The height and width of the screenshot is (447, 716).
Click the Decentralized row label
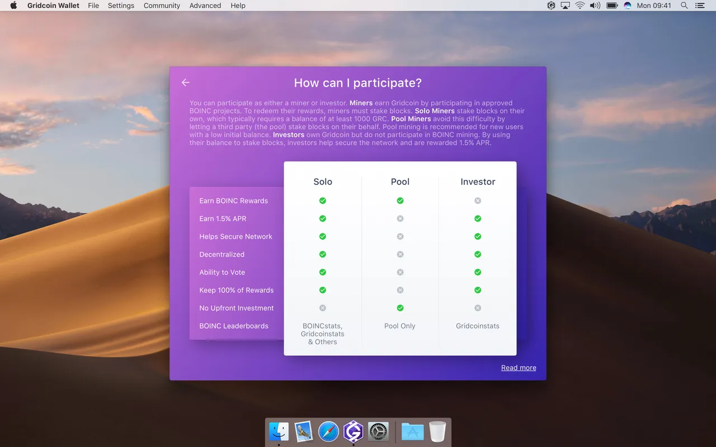pos(222,254)
